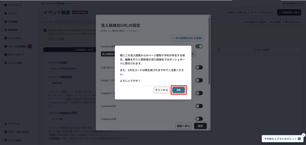The image size is (306, 145).
Task: Click the OK button in the confirmation dialog
Action: point(178,90)
